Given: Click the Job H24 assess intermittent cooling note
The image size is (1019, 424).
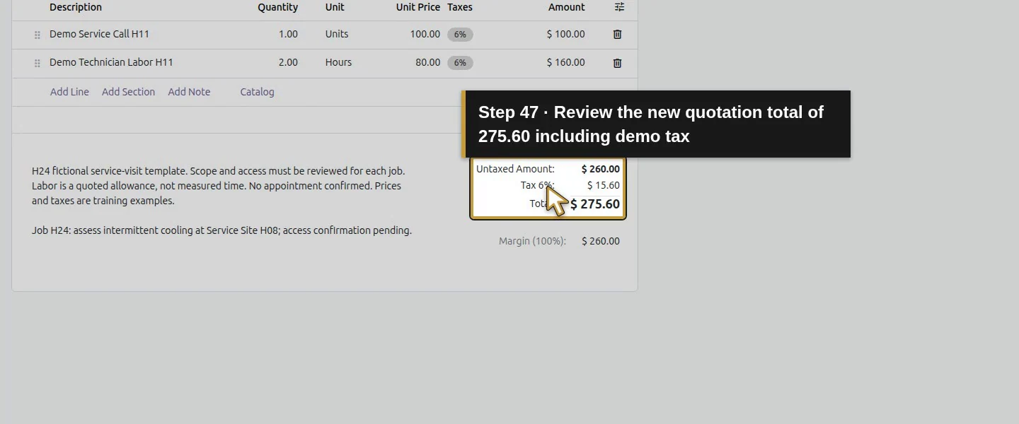Looking at the screenshot, I should click(221, 230).
